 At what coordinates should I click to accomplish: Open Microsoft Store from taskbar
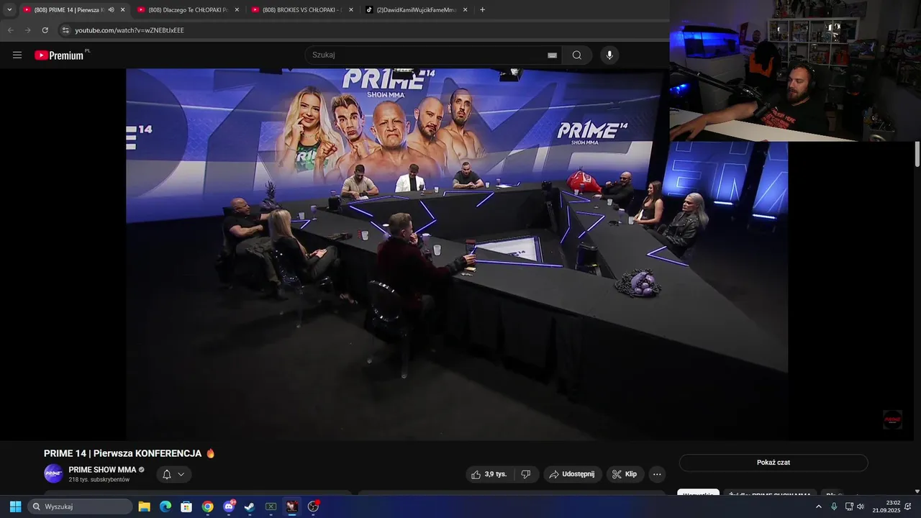186,506
